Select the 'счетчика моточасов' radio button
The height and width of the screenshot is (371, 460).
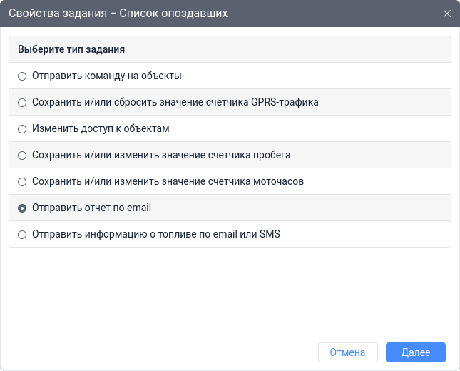[22, 182]
